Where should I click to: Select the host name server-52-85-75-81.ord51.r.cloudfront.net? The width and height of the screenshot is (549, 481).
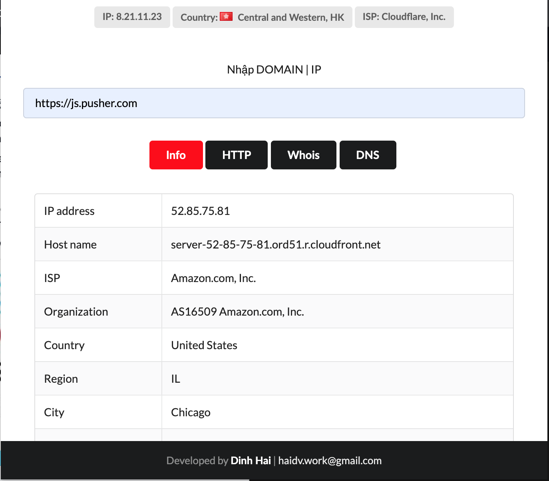pos(276,244)
